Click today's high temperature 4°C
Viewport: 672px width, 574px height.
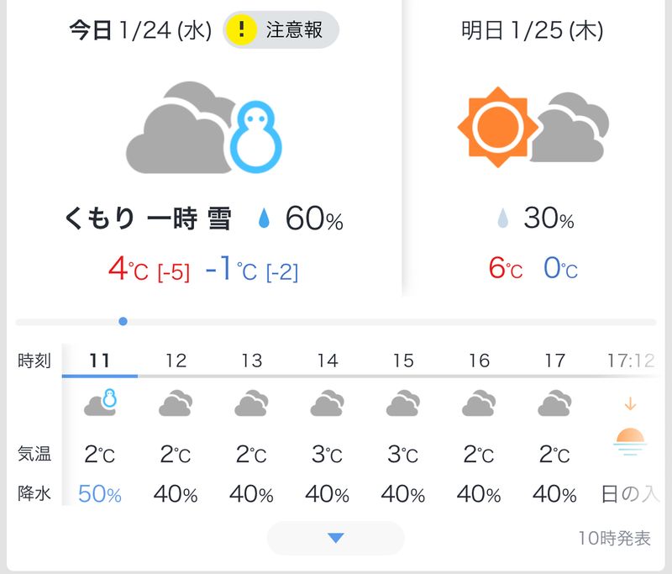point(128,270)
